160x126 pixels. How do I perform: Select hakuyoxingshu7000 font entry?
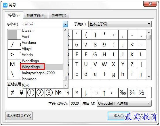point(42,73)
